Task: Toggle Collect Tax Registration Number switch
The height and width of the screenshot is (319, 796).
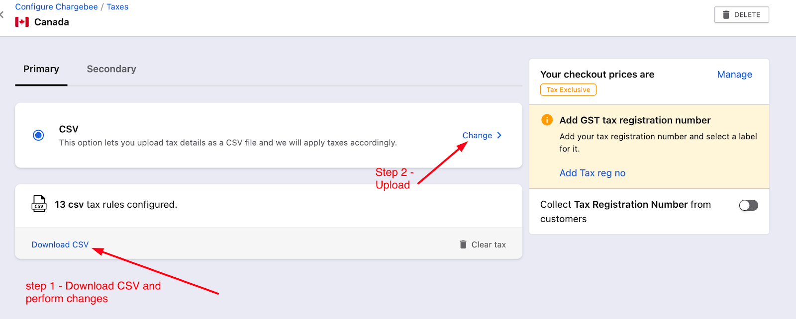Action: 748,205
